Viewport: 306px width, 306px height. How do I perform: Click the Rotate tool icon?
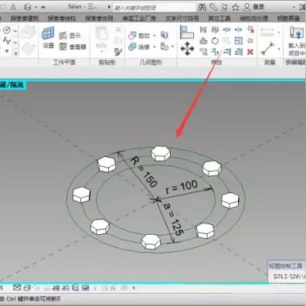point(215,41)
